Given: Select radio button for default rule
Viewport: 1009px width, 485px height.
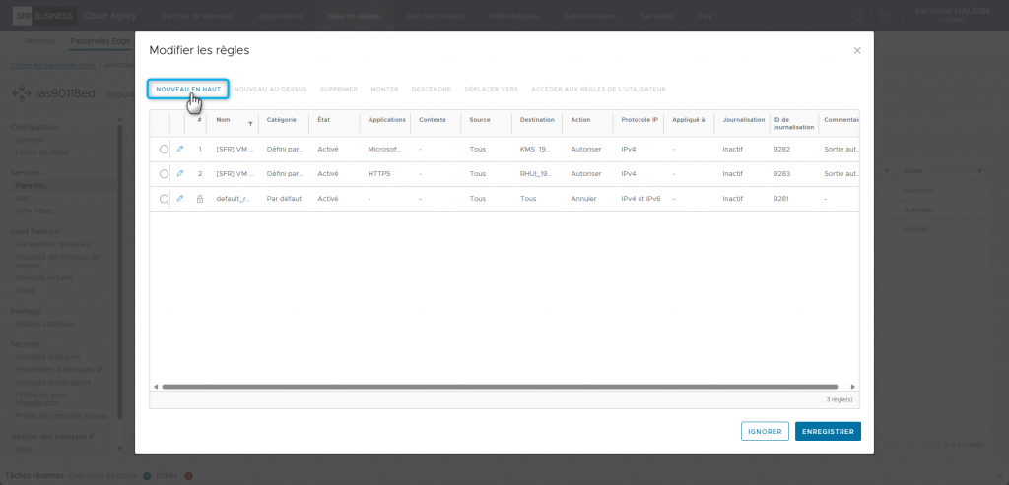Looking at the screenshot, I should [x=164, y=198].
